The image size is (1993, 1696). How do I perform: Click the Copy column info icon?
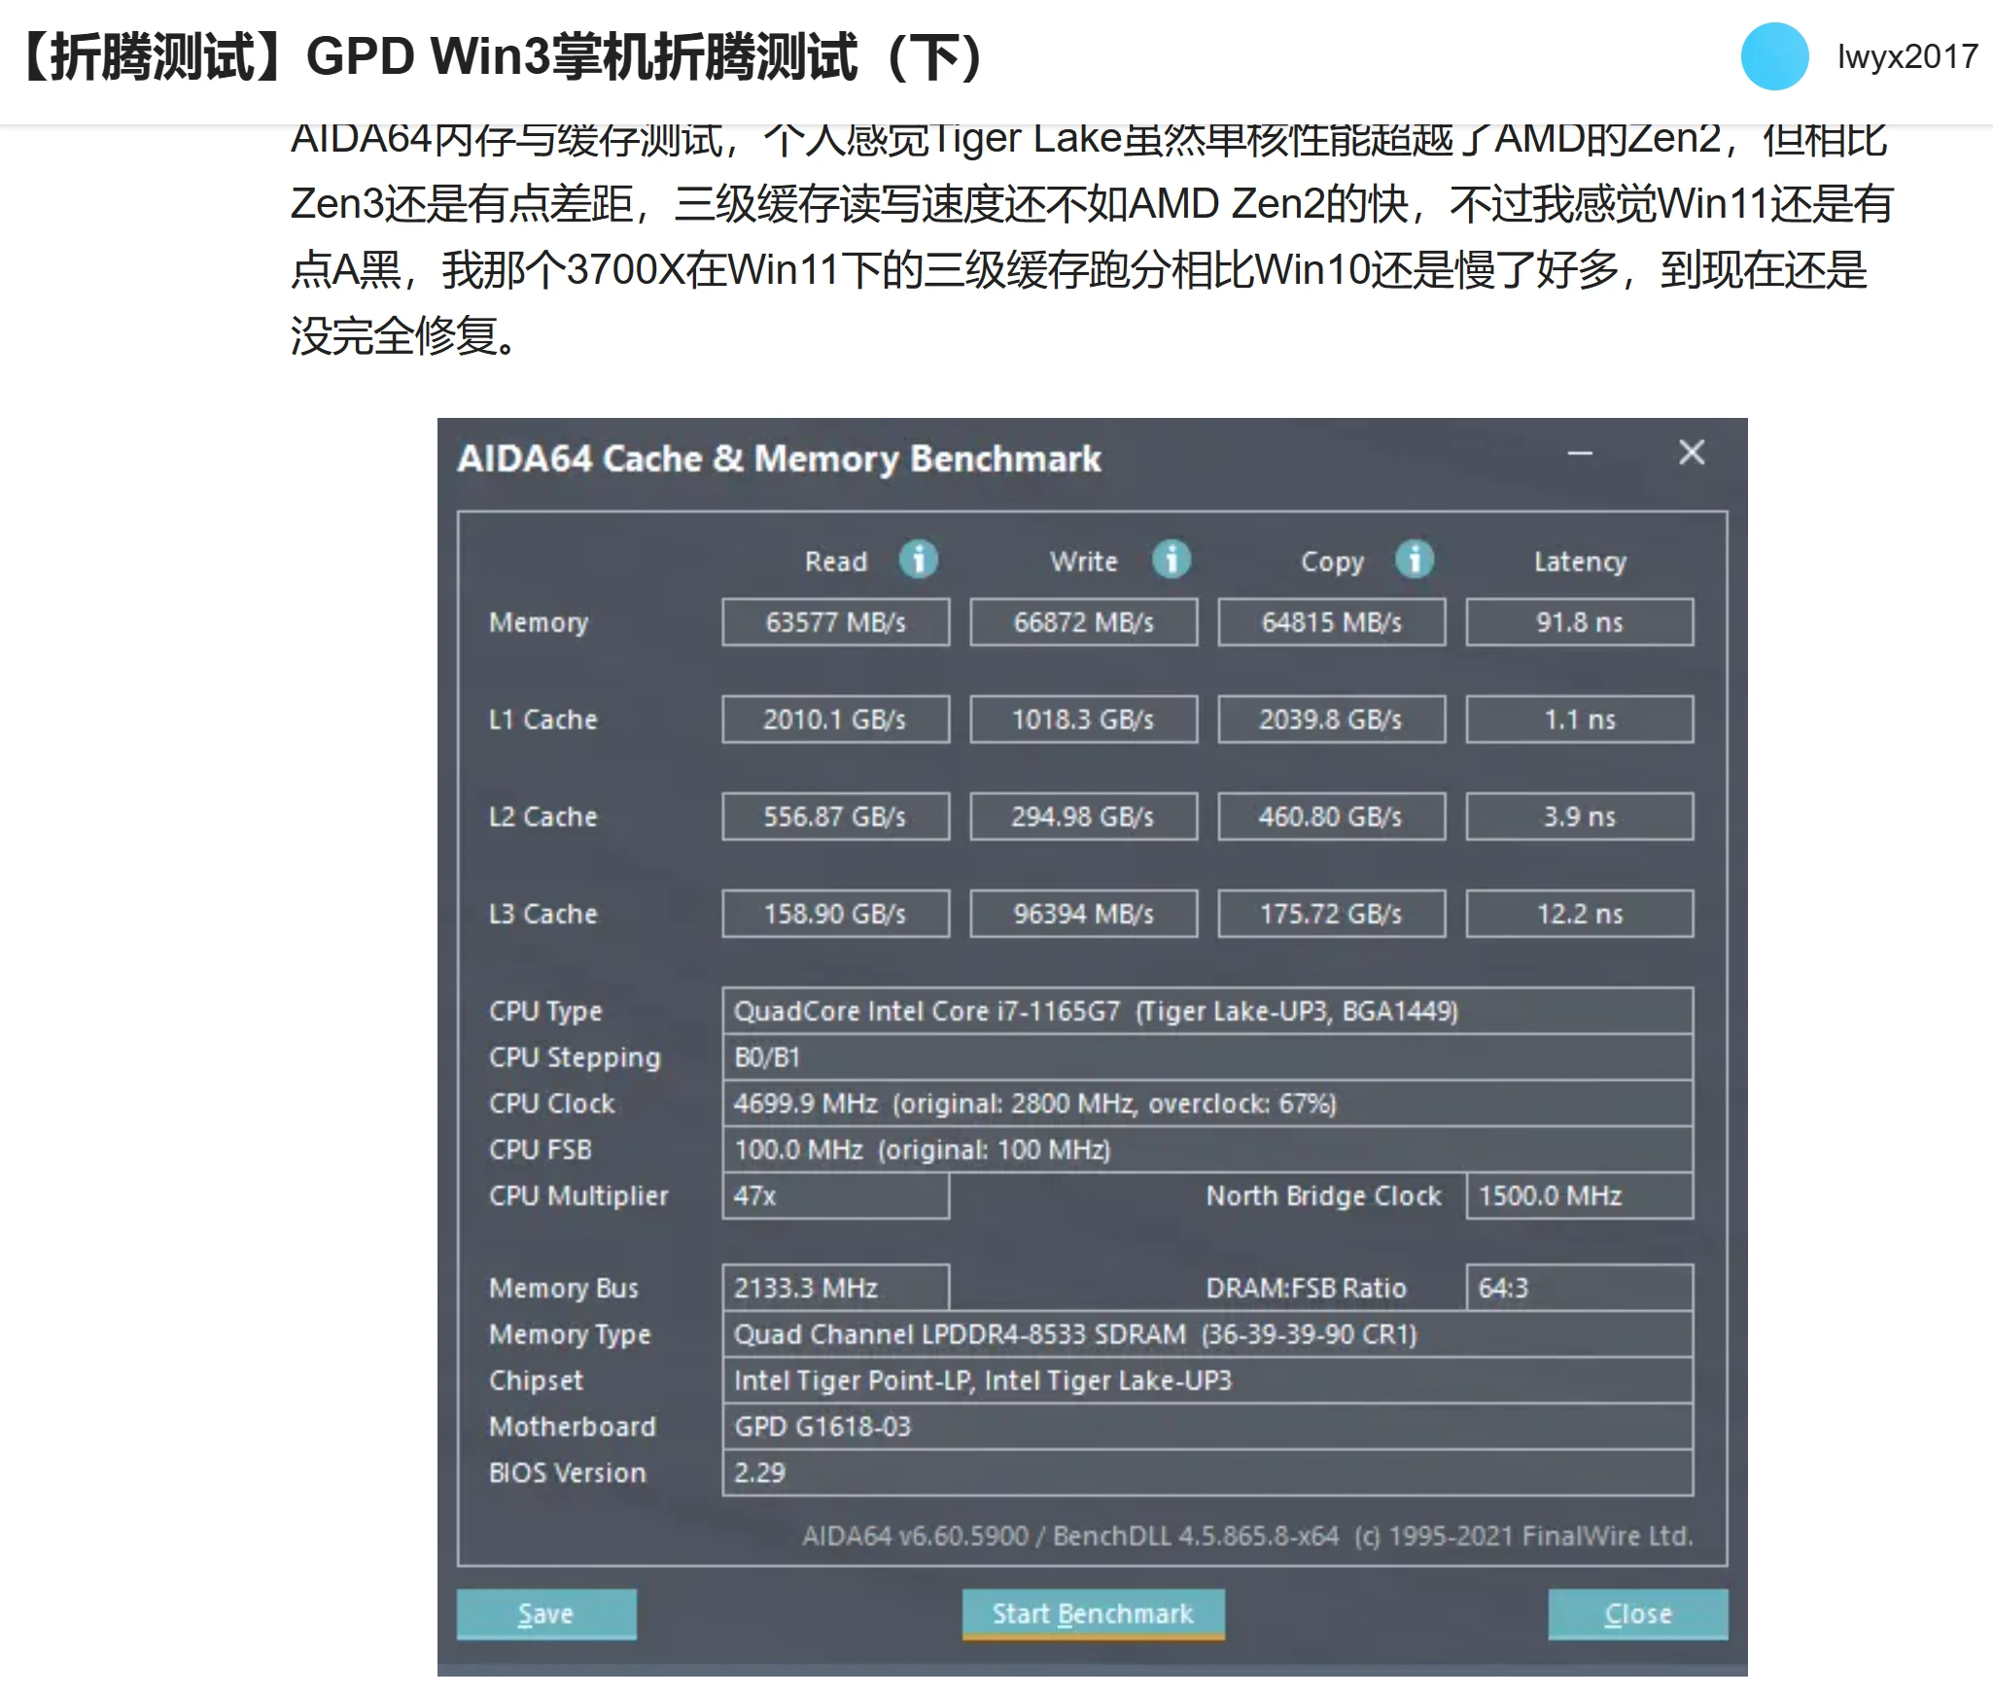pos(1415,560)
